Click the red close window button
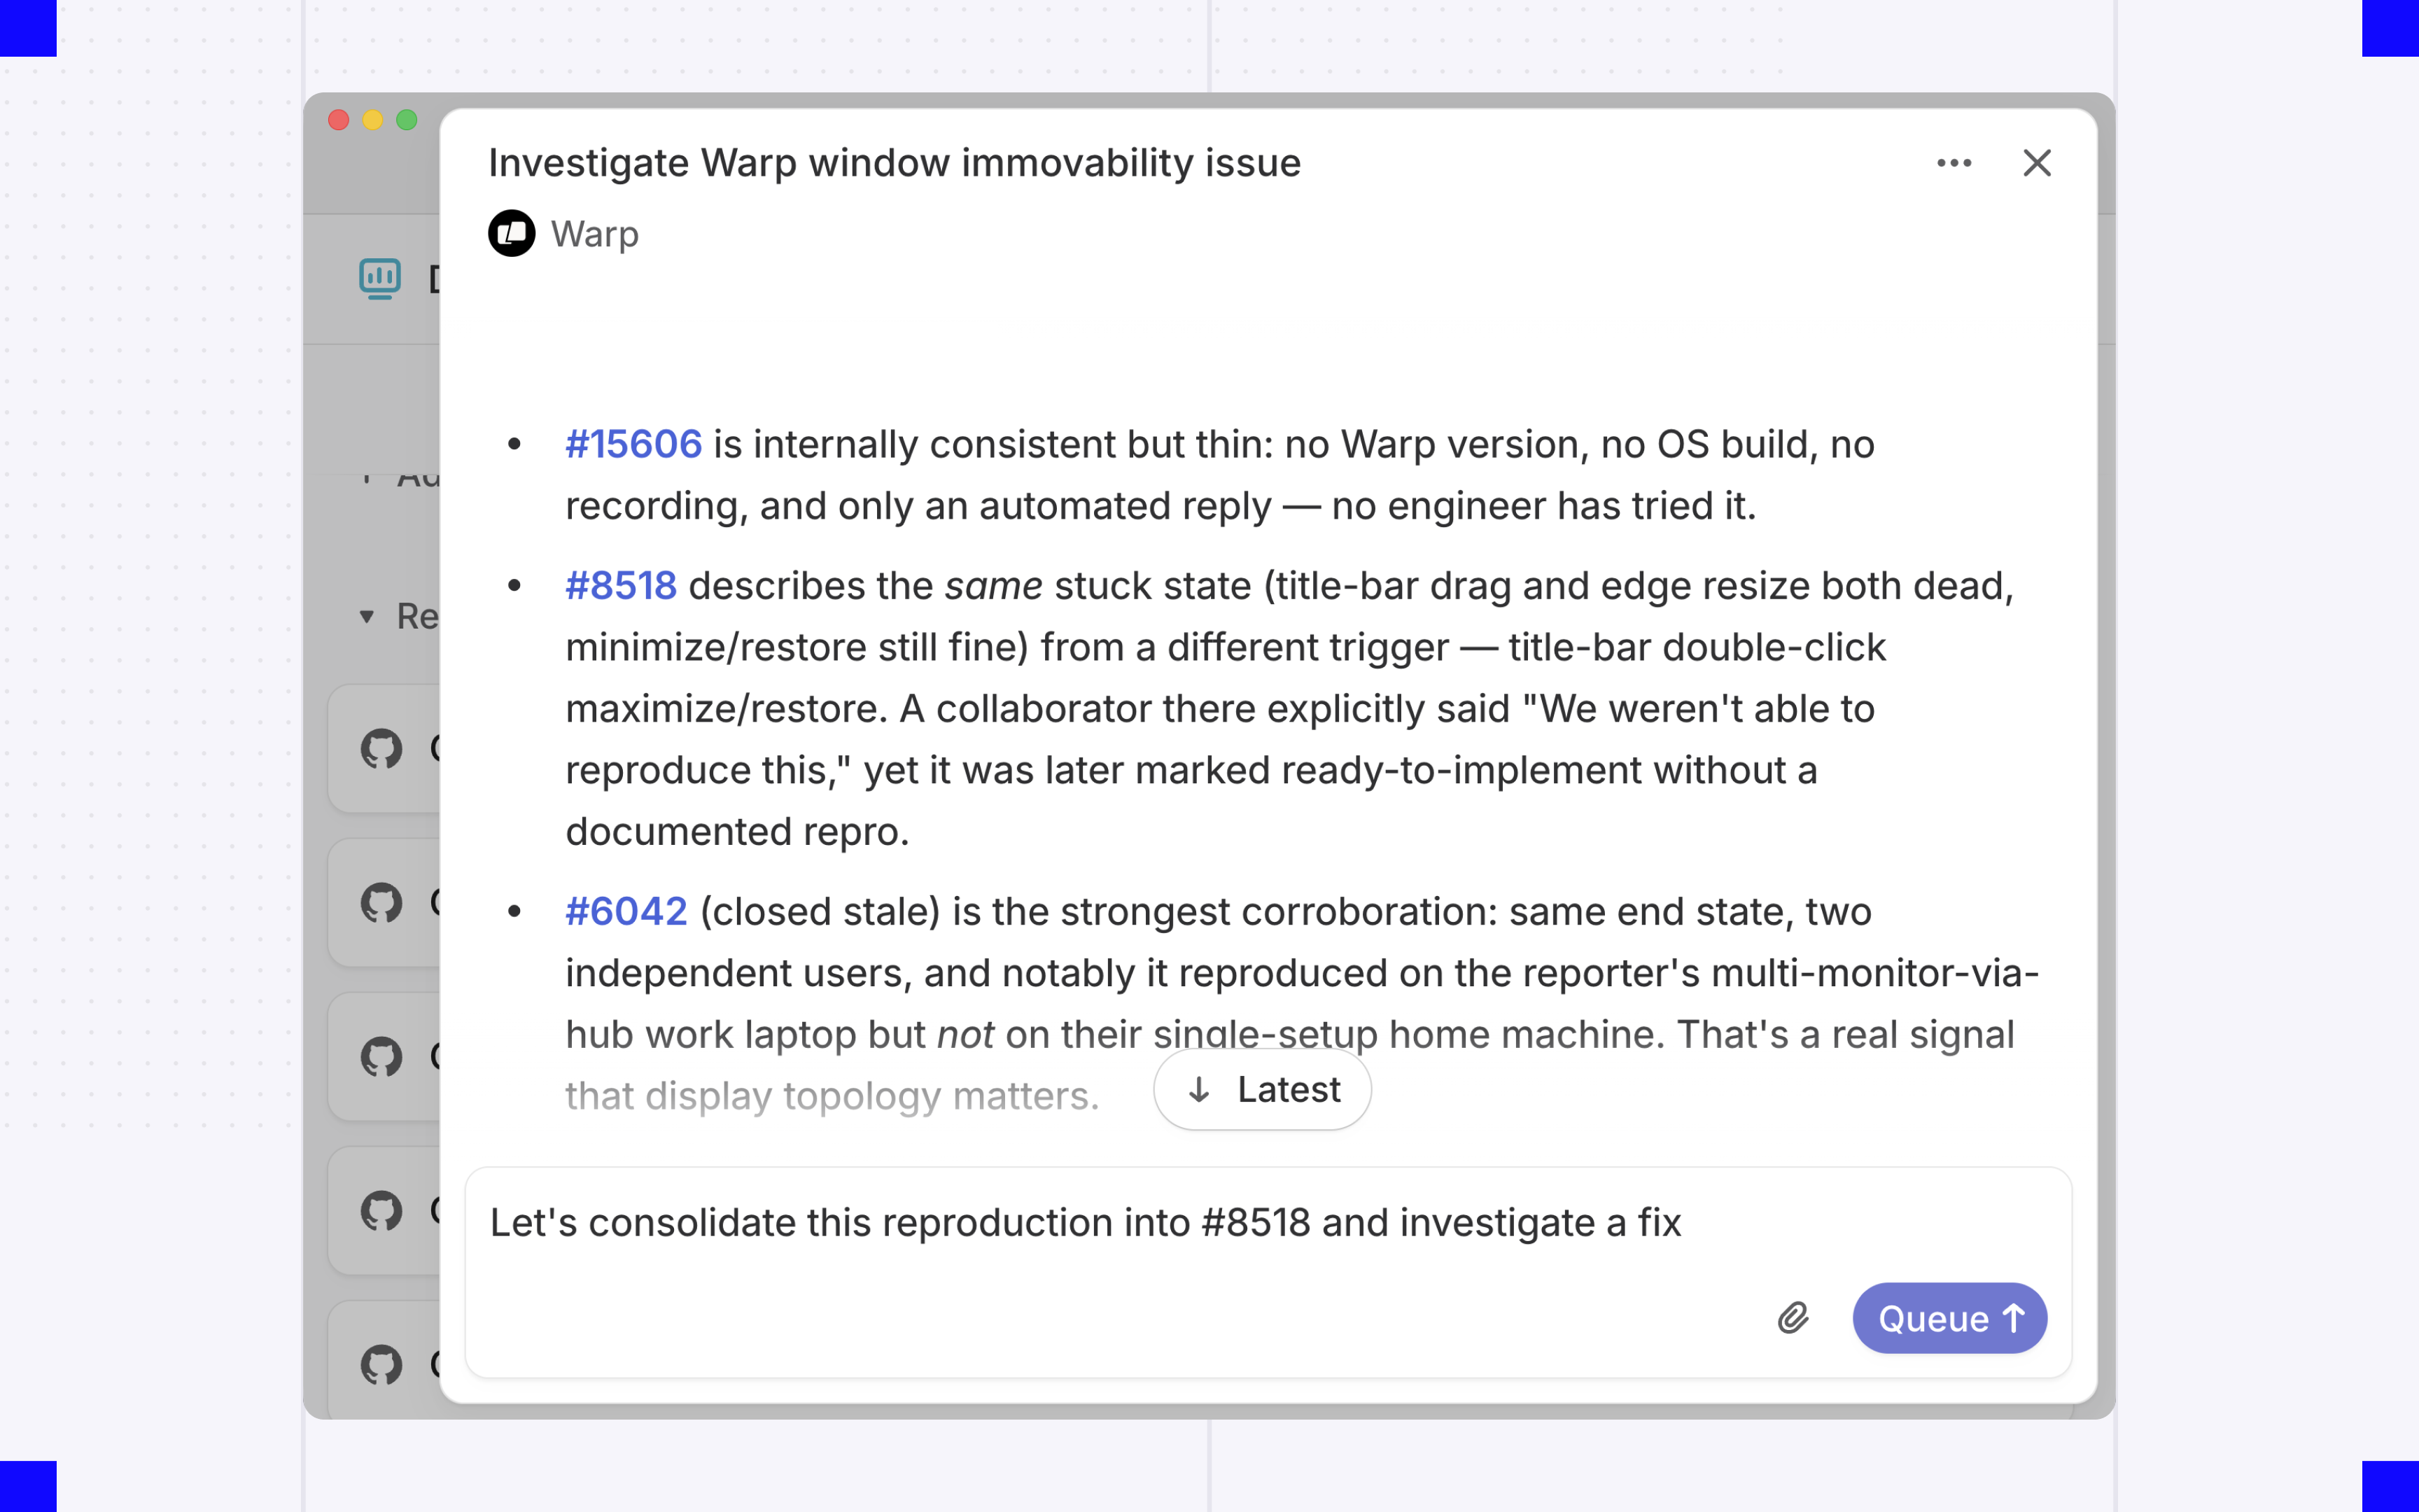Image resolution: width=2419 pixels, height=1512 pixels. [x=339, y=120]
